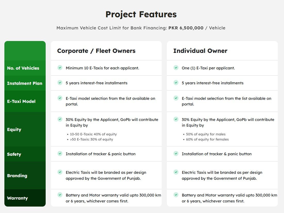Click Corporate 5 years interest-free check icon
Screen dimensions: 284x213
tap(60, 83)
